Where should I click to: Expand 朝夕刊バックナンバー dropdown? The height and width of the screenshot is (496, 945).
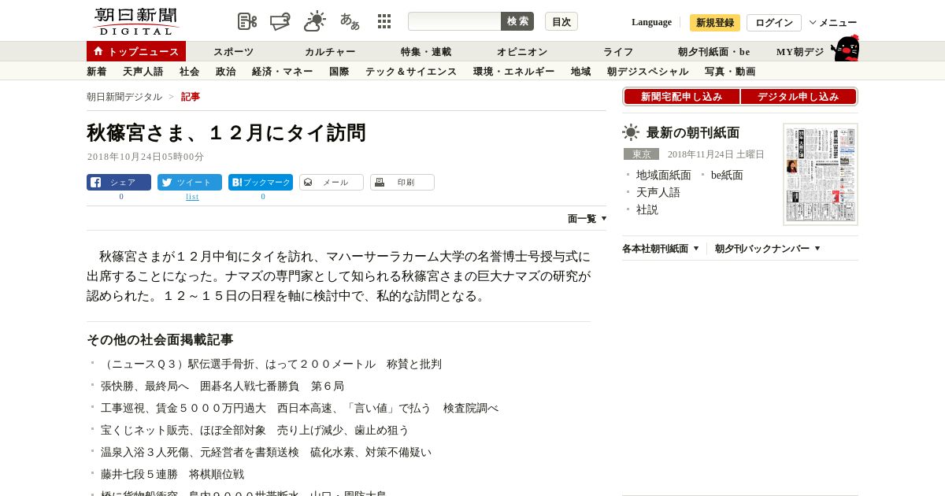pyautogui.click(x=768, y=249)
